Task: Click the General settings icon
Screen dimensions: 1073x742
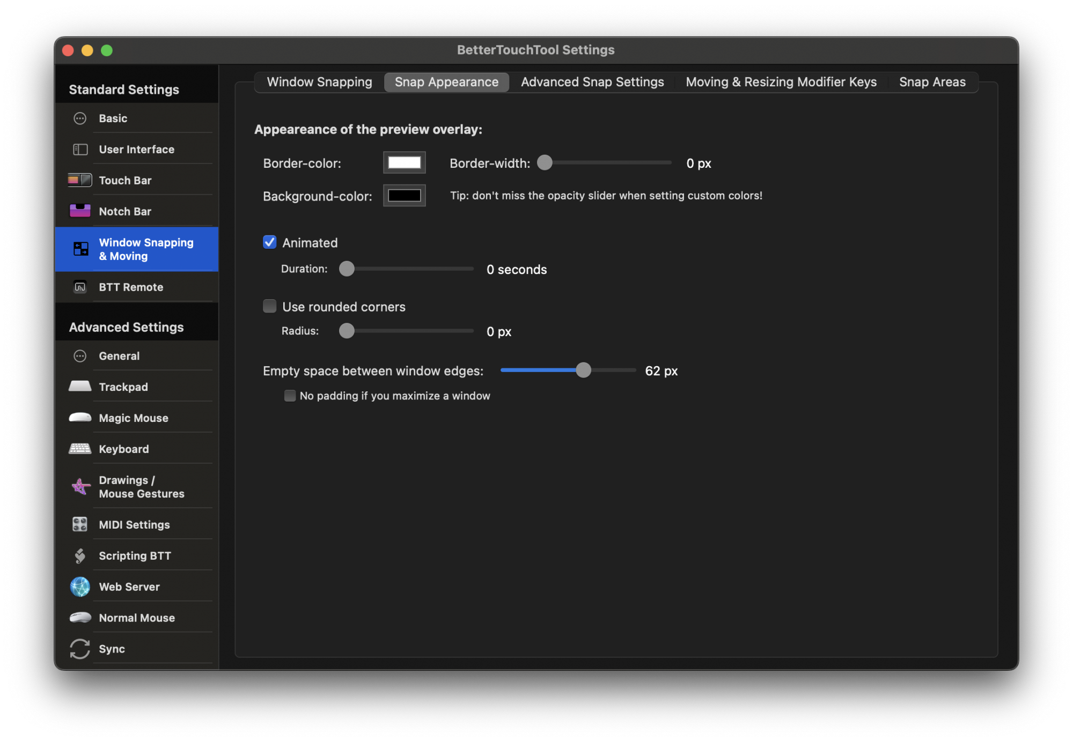Action: tap(80, 356)
